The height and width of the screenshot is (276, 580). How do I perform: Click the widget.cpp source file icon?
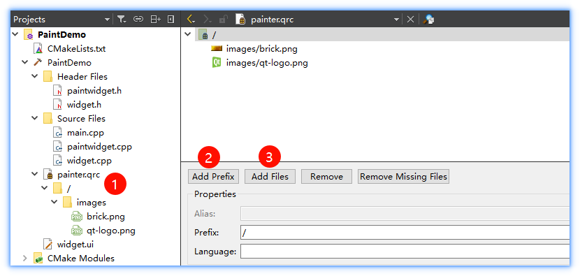(x=58, y=161)
